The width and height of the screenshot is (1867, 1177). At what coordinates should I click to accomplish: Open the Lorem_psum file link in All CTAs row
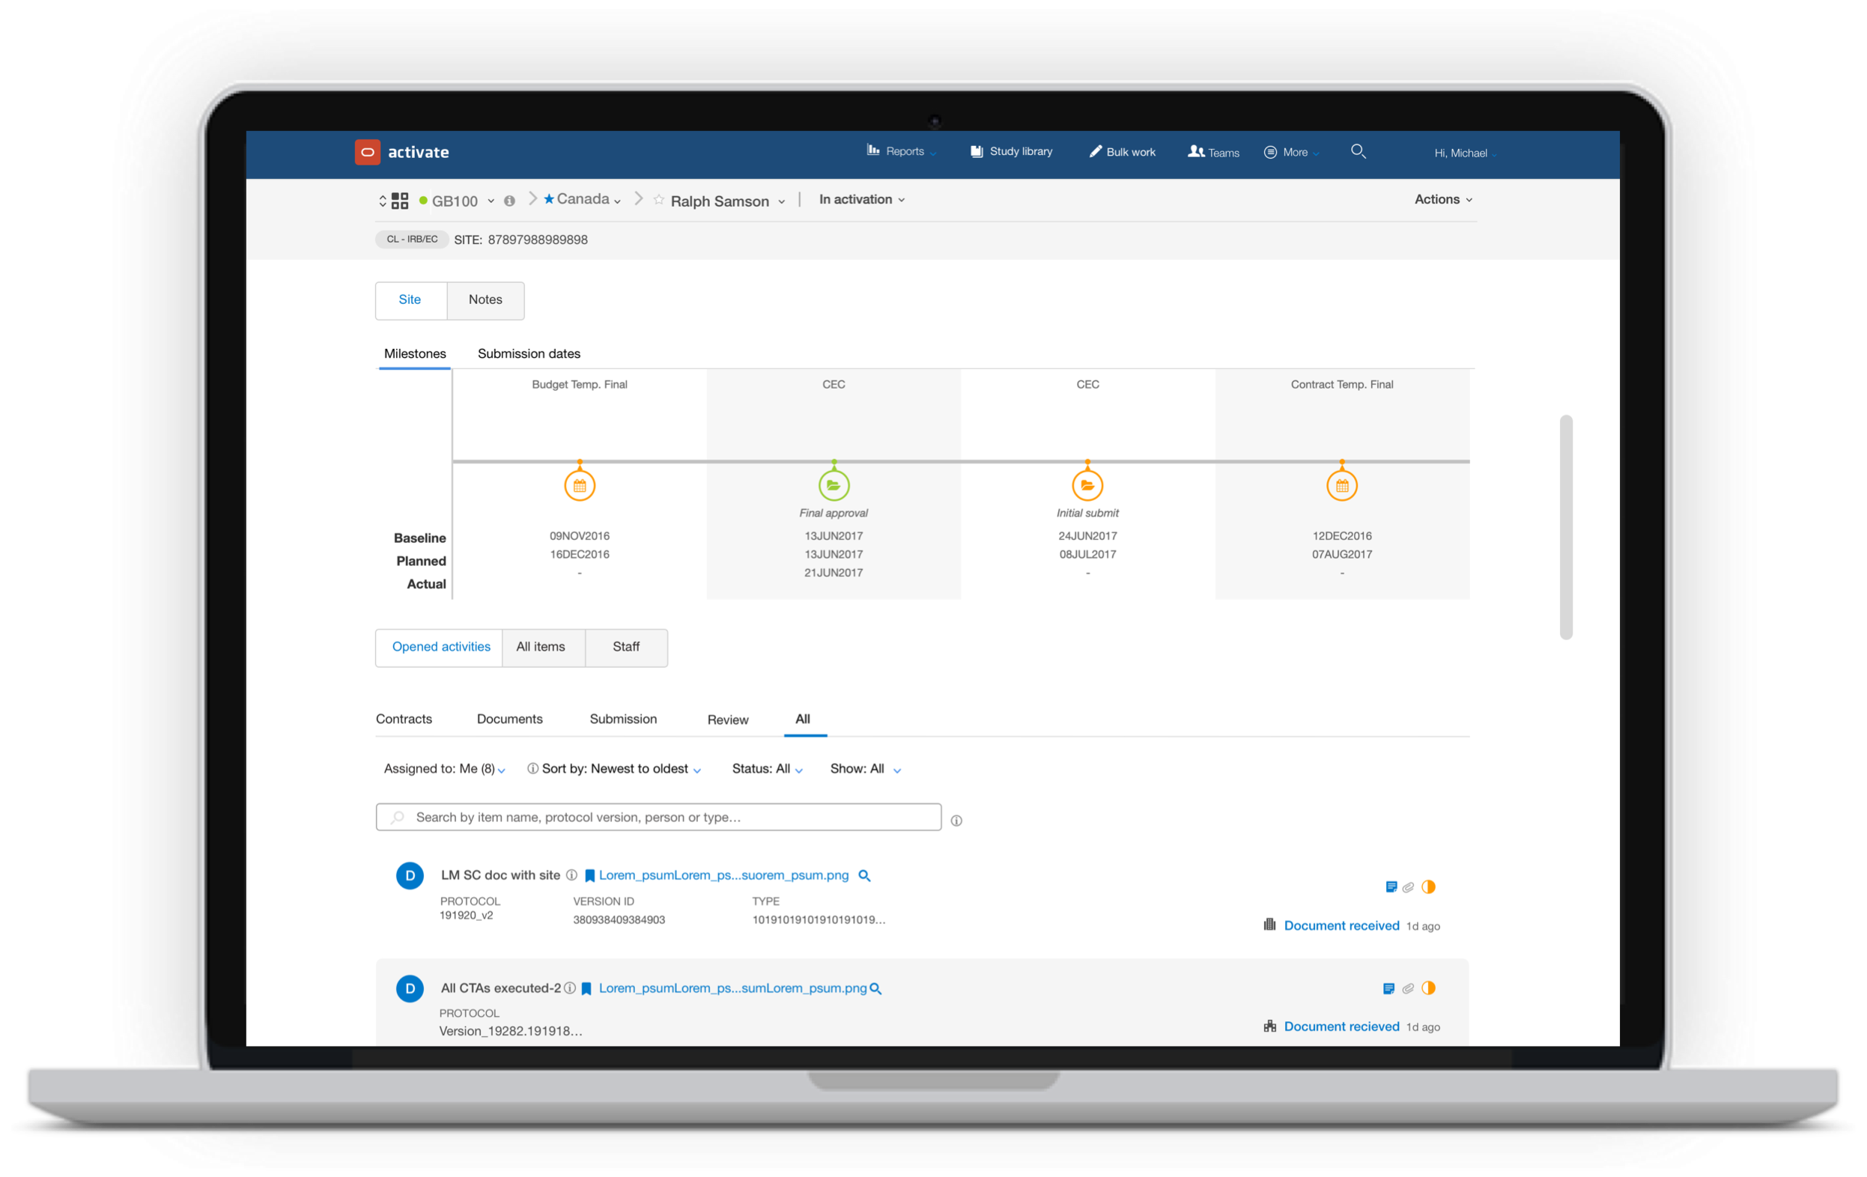pyautogui.click(x=732, y=988)
